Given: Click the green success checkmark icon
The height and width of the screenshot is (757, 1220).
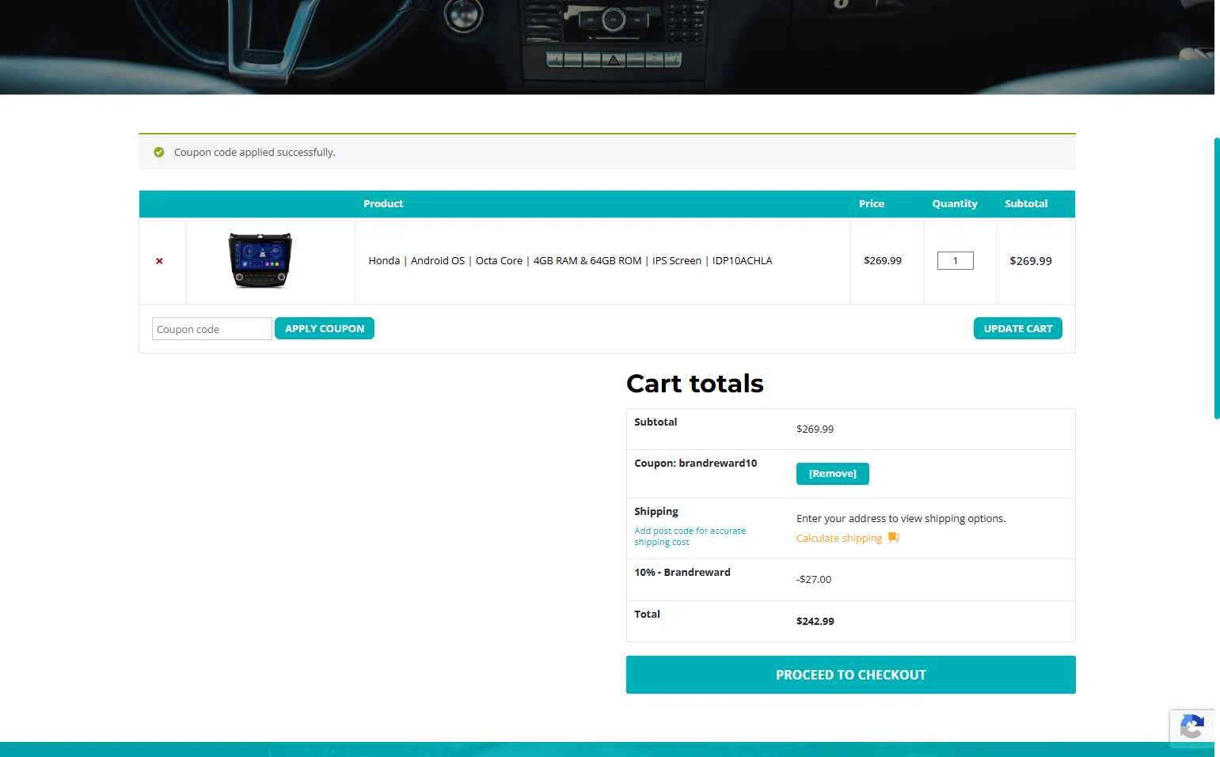Looking at the screenshot, I should [x=159, y=152].
